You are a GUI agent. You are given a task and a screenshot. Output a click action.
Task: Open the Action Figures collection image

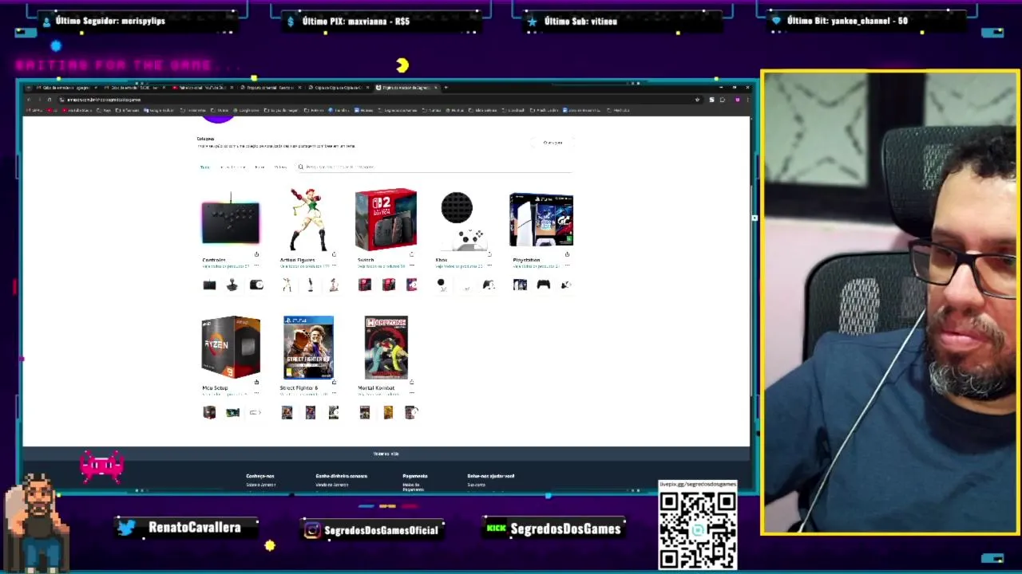(307, 219)
